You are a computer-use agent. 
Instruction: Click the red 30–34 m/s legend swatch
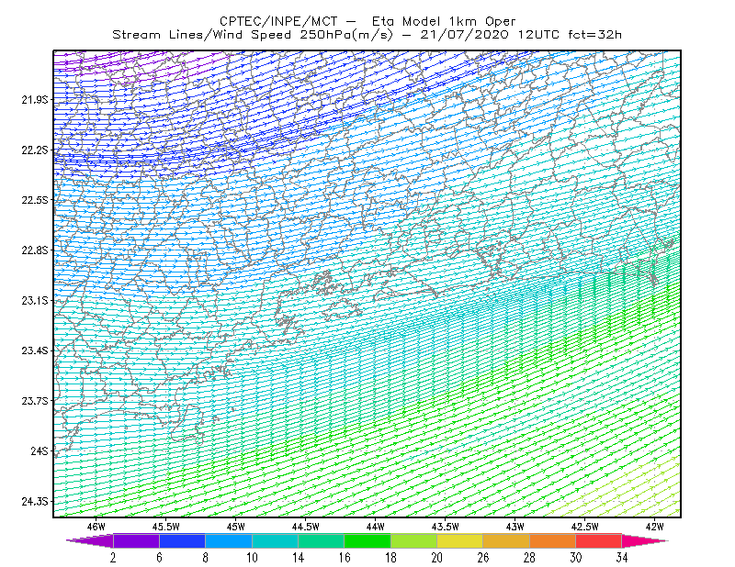point(599,540)
